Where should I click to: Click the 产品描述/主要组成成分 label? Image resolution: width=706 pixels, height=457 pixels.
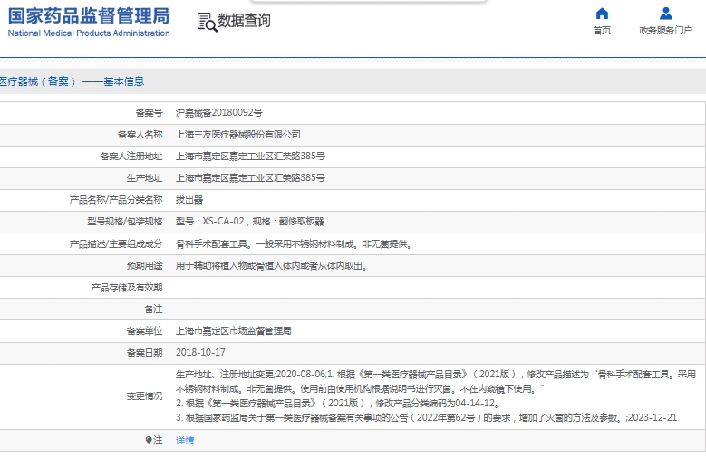116,244
